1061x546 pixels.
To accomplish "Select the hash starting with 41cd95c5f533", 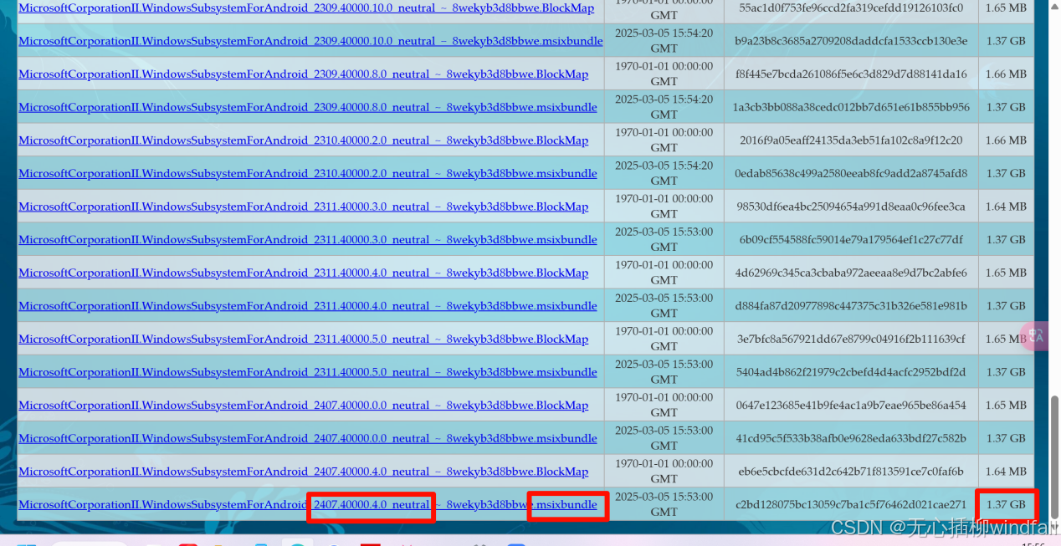I will click(851, 438).
